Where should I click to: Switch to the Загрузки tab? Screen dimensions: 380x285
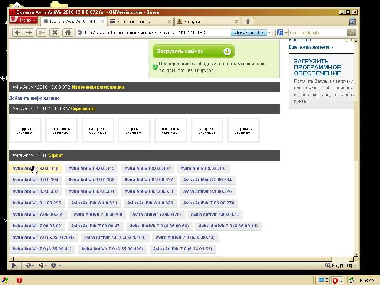point(207,22)
